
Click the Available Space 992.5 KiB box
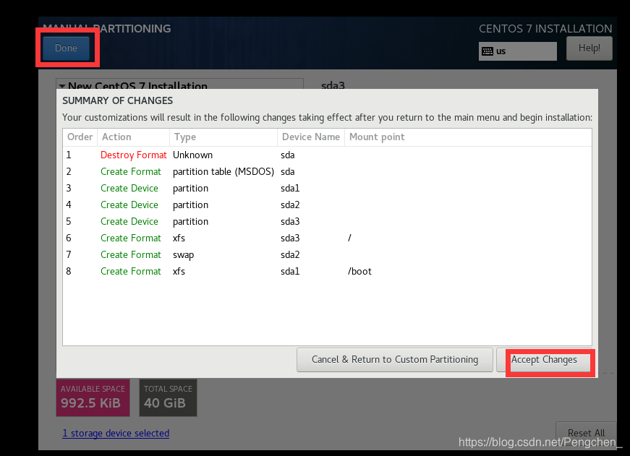(93, 397)
